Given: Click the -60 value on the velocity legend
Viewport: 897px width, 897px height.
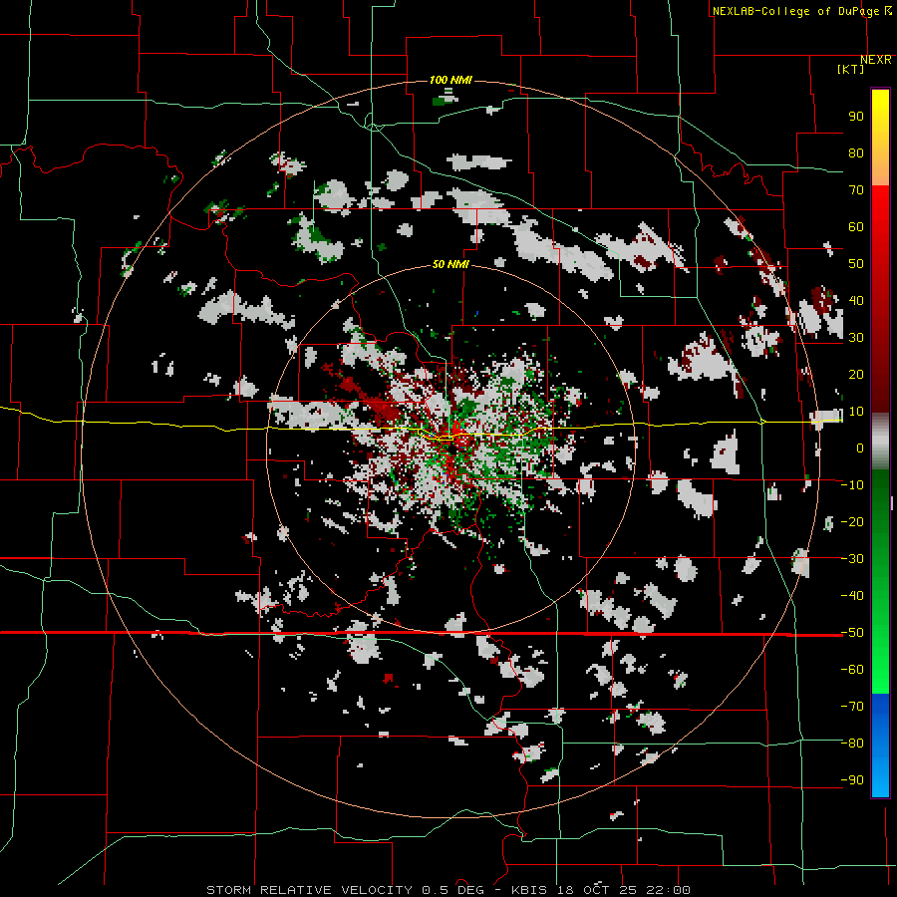Looking at the screenshot, I should [x=852, y=670].
